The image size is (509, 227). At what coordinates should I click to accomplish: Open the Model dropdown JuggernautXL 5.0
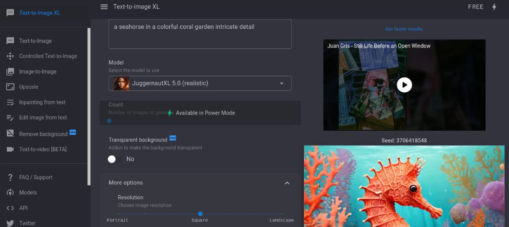point(200,83)
